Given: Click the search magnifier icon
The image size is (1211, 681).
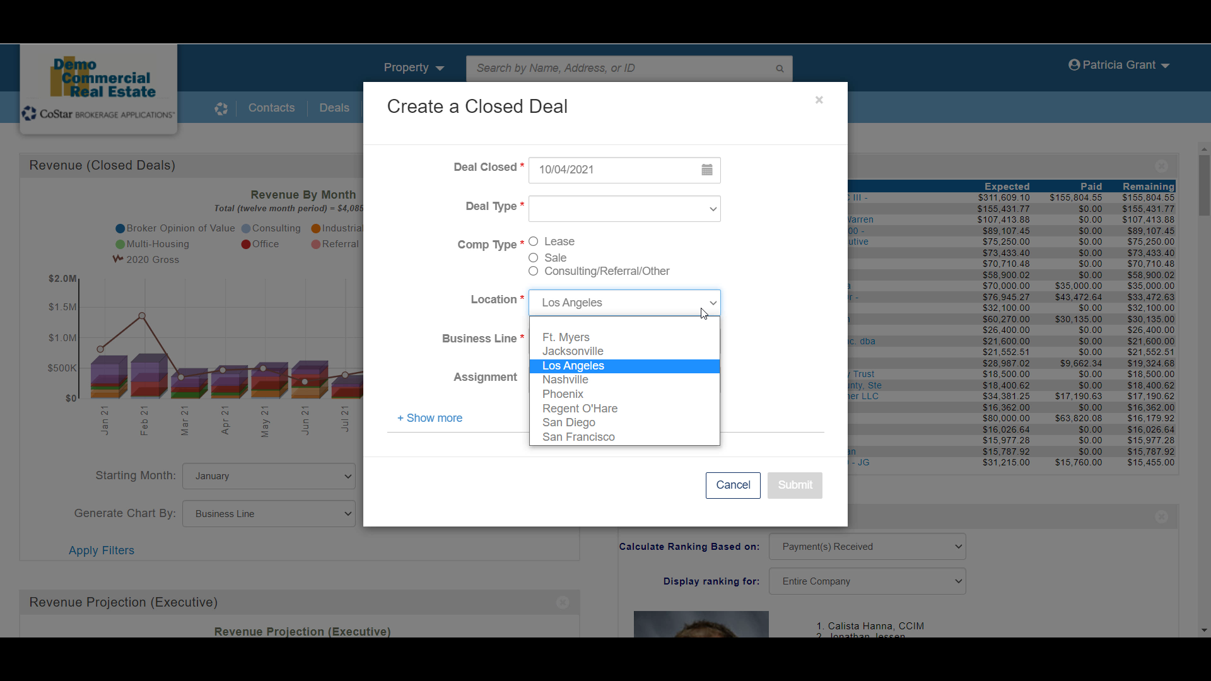Looking at the screenshot, I should (x=780, y=68).
